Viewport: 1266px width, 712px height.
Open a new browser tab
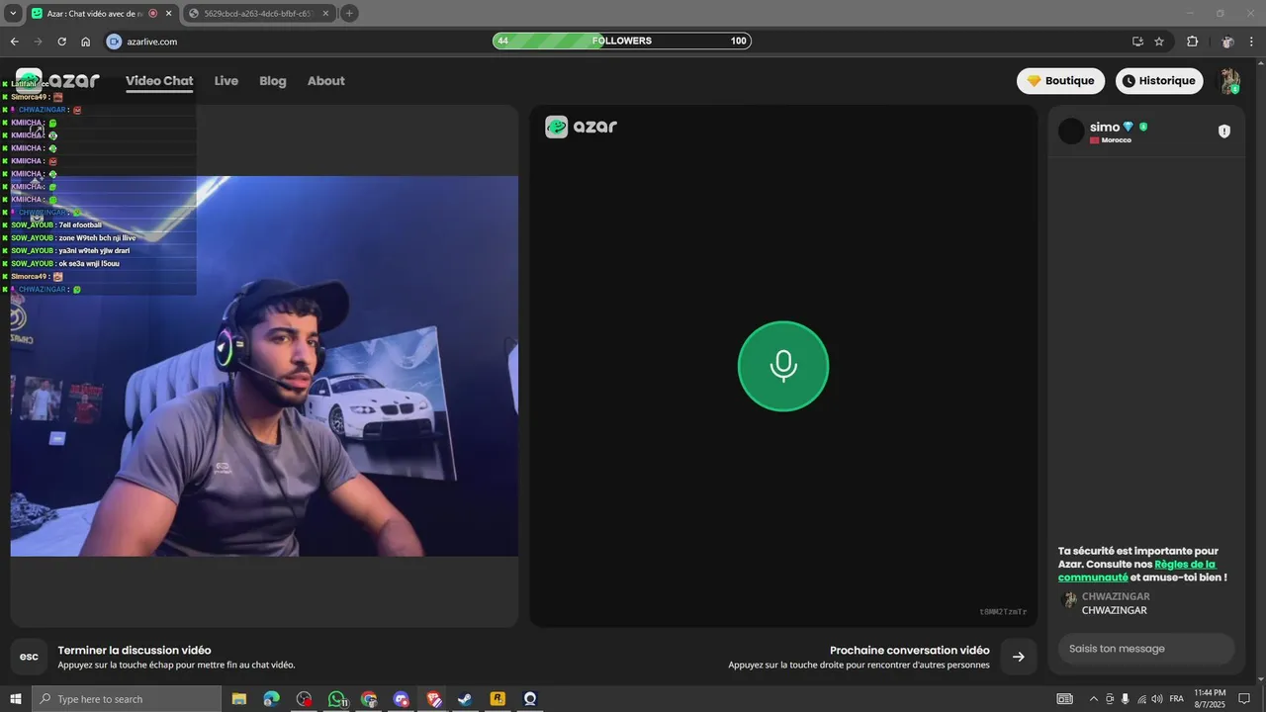tap(349, 14)
